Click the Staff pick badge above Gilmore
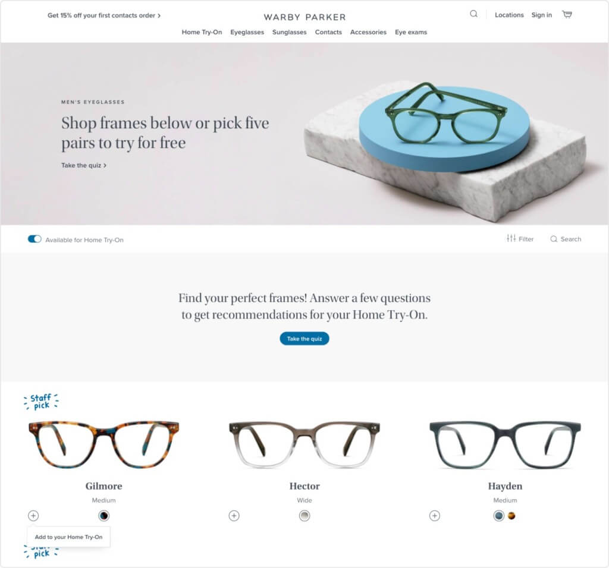Viewport: 609px width, 568px height. click(41, 402)
